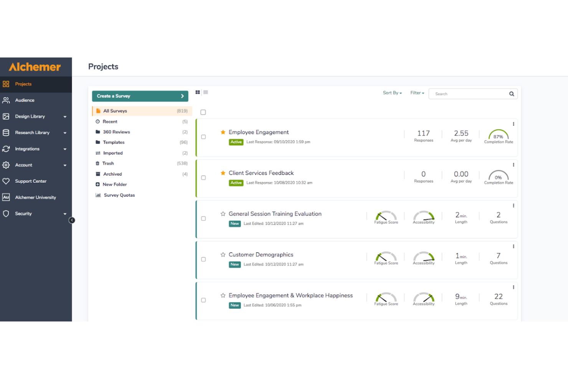Tick the select-all surveys checkbox
568x379 pixels.
pos(203,112)
